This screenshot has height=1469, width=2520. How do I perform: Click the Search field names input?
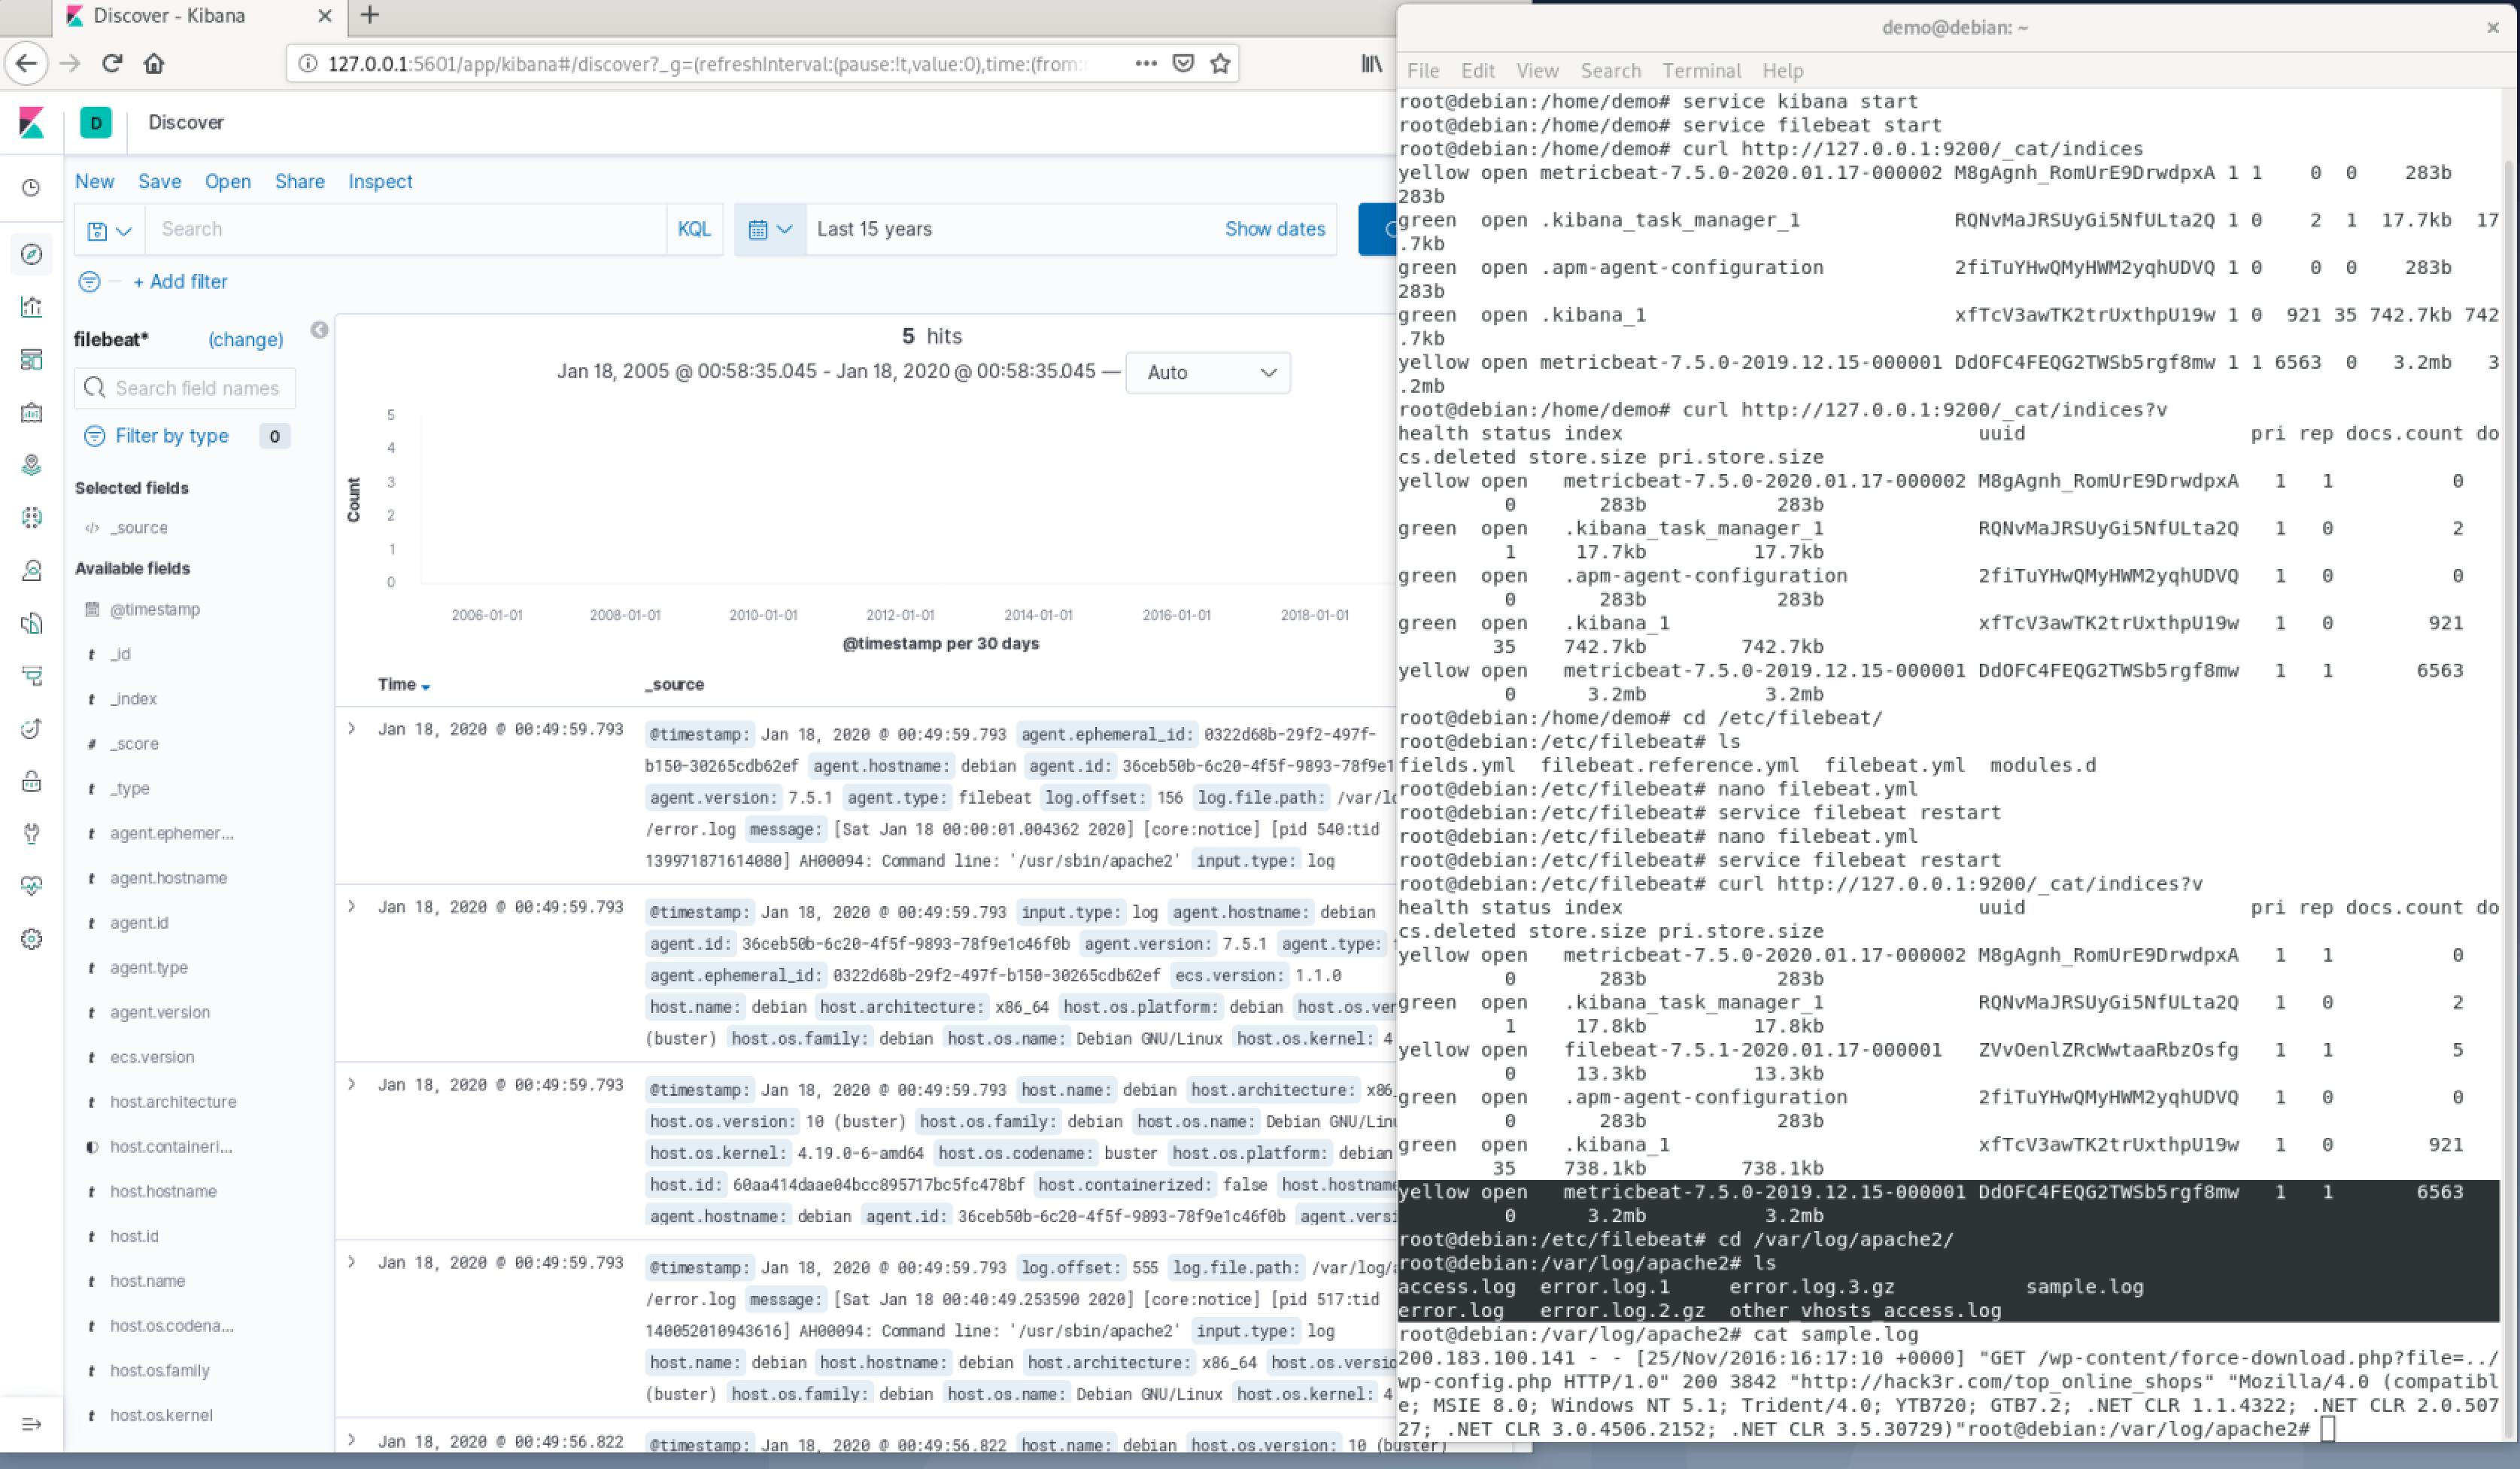(x=196, y=388)
